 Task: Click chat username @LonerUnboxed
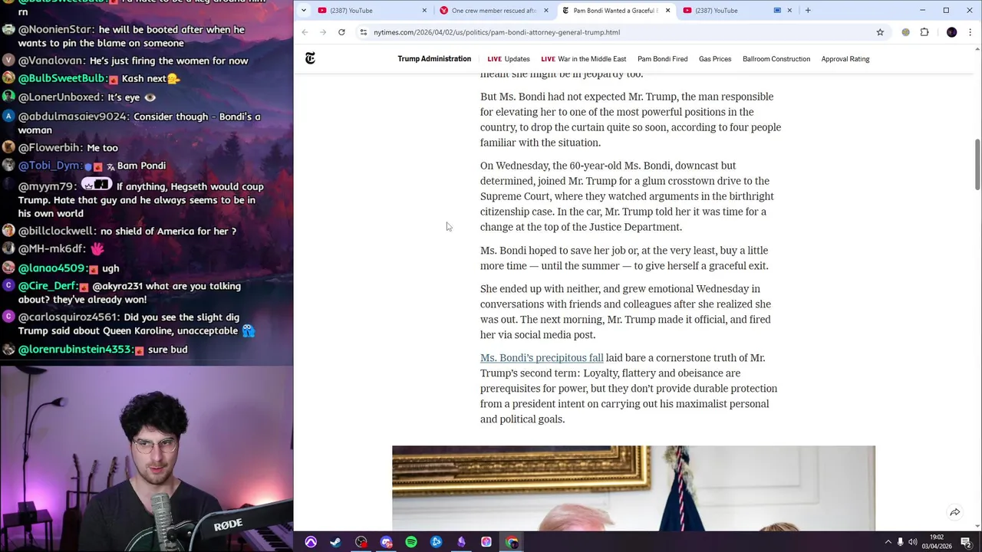61,97
